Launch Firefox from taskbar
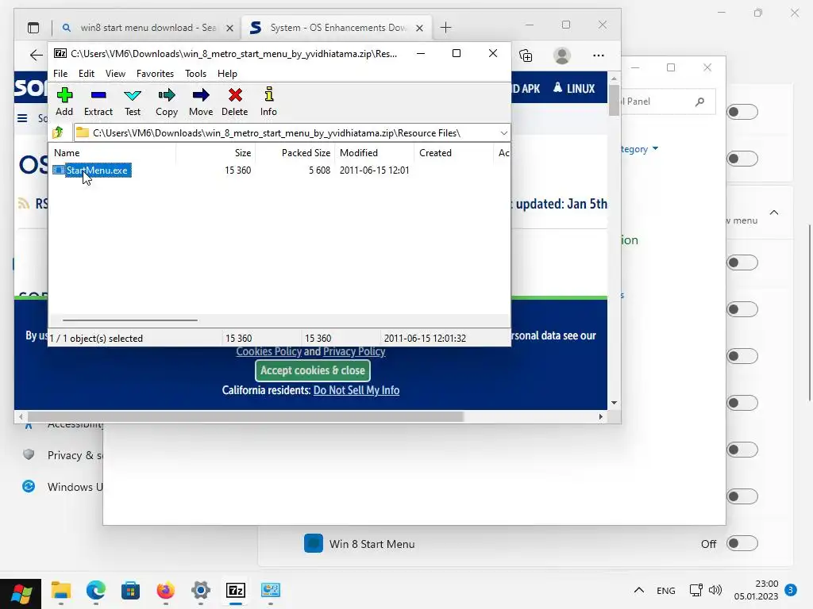813x609 pixels. (x=166, y=590)
